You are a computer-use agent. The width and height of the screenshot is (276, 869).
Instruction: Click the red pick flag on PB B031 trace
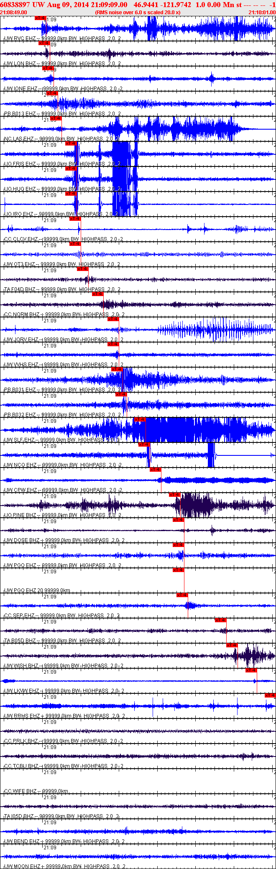[x=117, y=369]
